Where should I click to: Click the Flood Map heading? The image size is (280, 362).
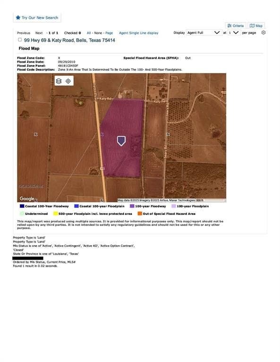29,49
